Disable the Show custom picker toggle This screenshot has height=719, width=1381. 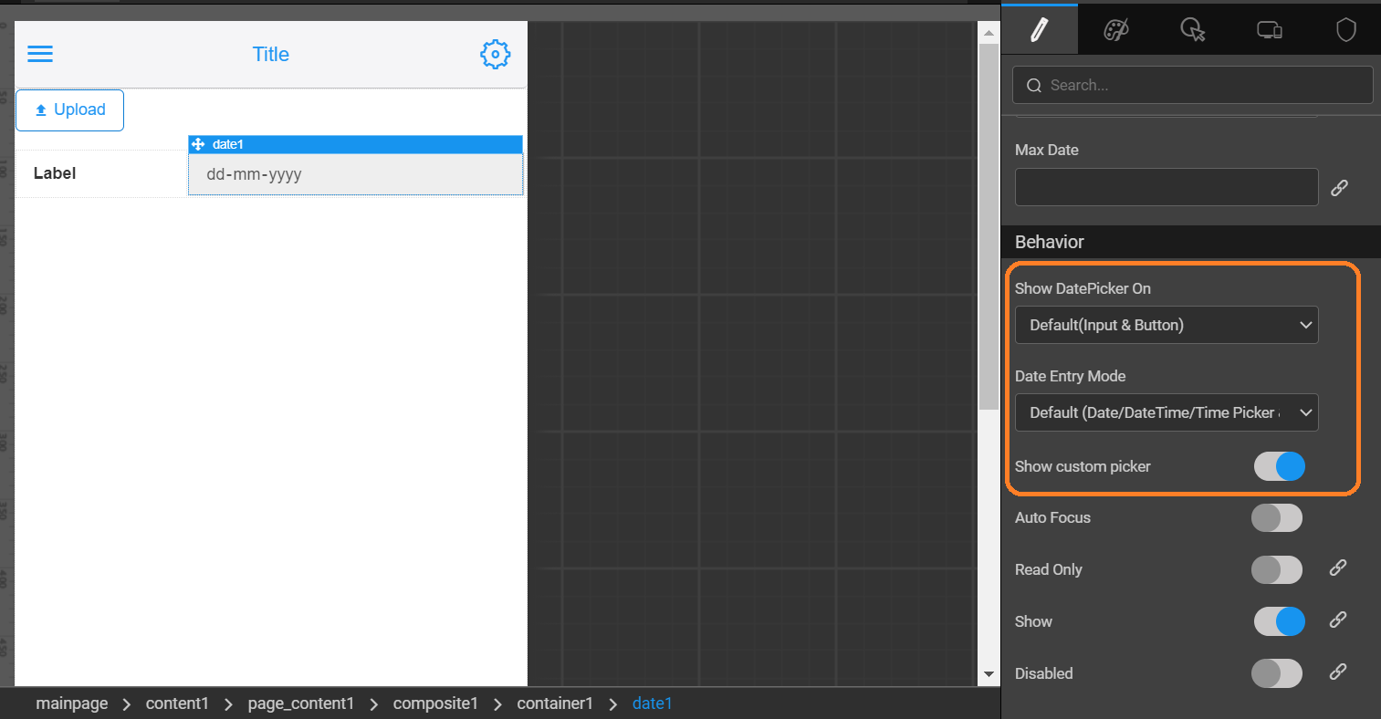point(1279,466)
